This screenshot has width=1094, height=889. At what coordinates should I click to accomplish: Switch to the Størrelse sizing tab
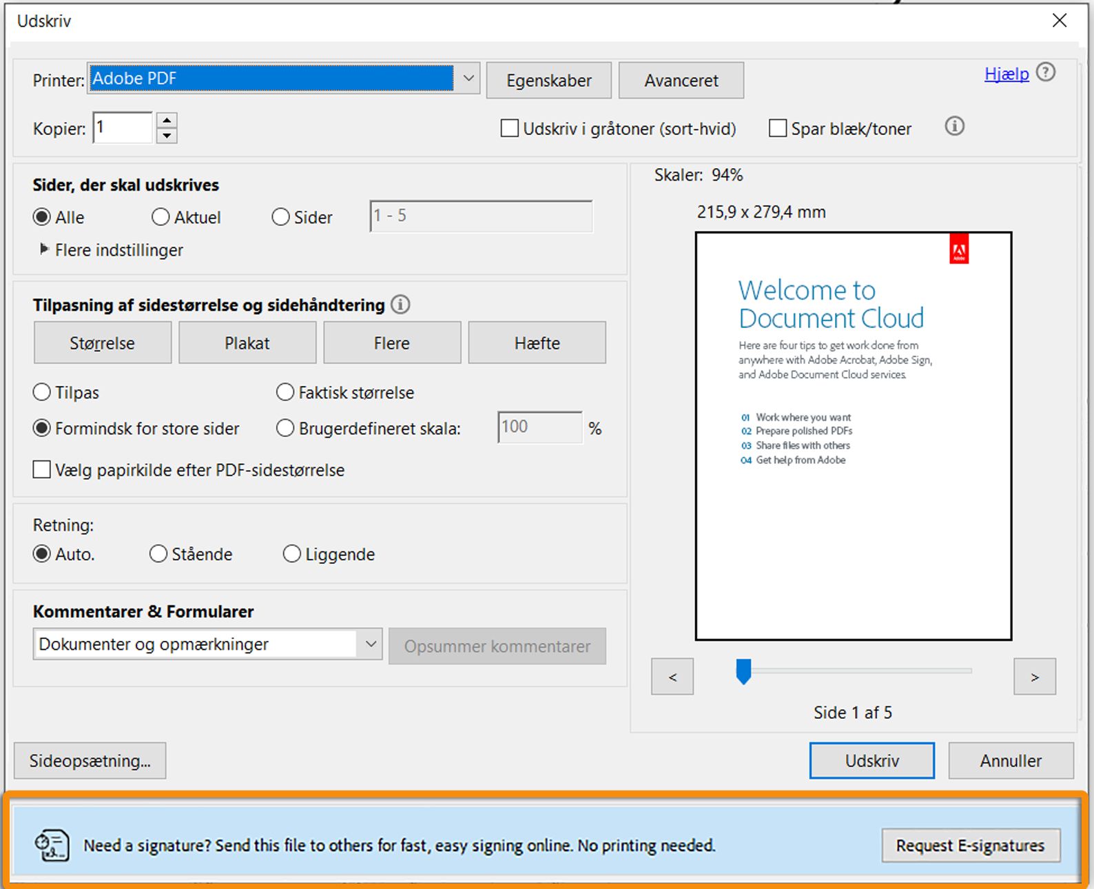pyautogui.click(x=103, y=343)
